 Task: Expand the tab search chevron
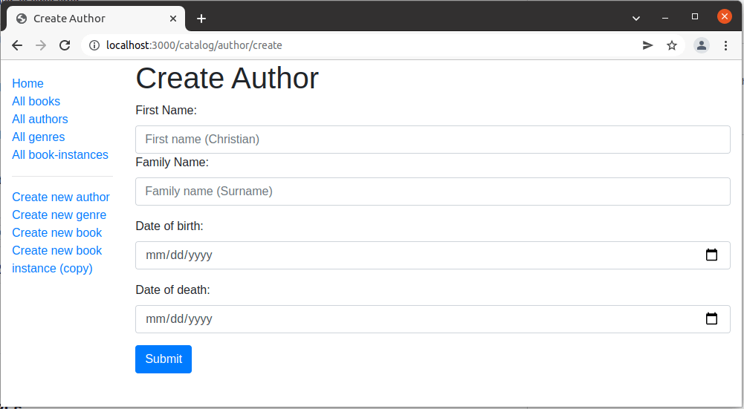click(636, 18)
